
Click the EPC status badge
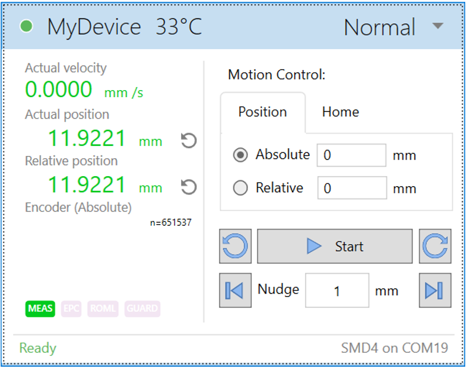(71, 308)
